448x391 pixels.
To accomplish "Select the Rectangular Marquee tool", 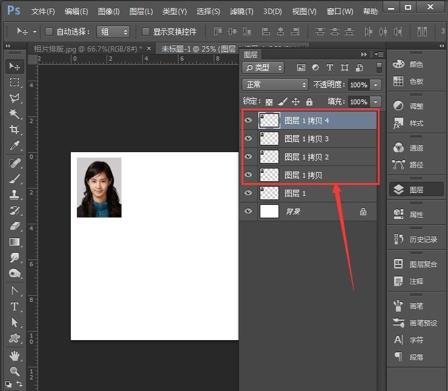I will pos(15,82).
